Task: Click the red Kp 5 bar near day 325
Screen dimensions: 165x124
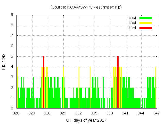Action: coord(44,82)
